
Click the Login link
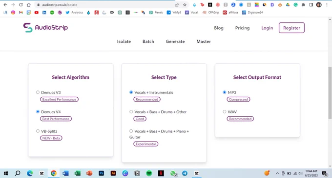tap(267, 28)
